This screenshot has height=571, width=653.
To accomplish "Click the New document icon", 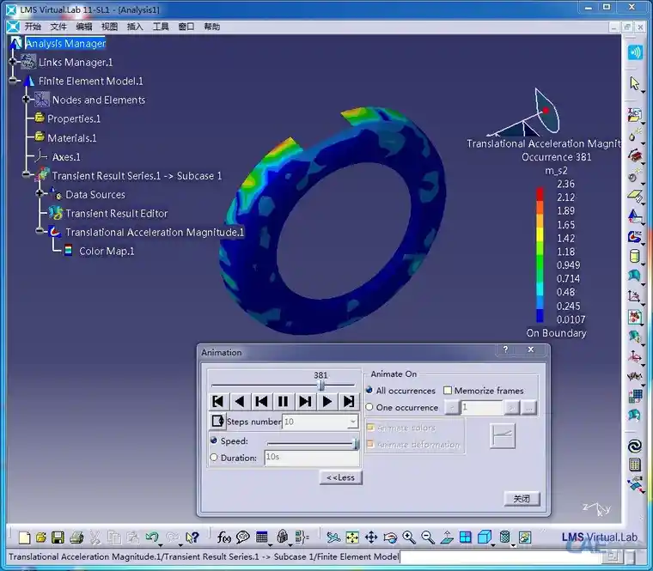I will click(25, 538).
